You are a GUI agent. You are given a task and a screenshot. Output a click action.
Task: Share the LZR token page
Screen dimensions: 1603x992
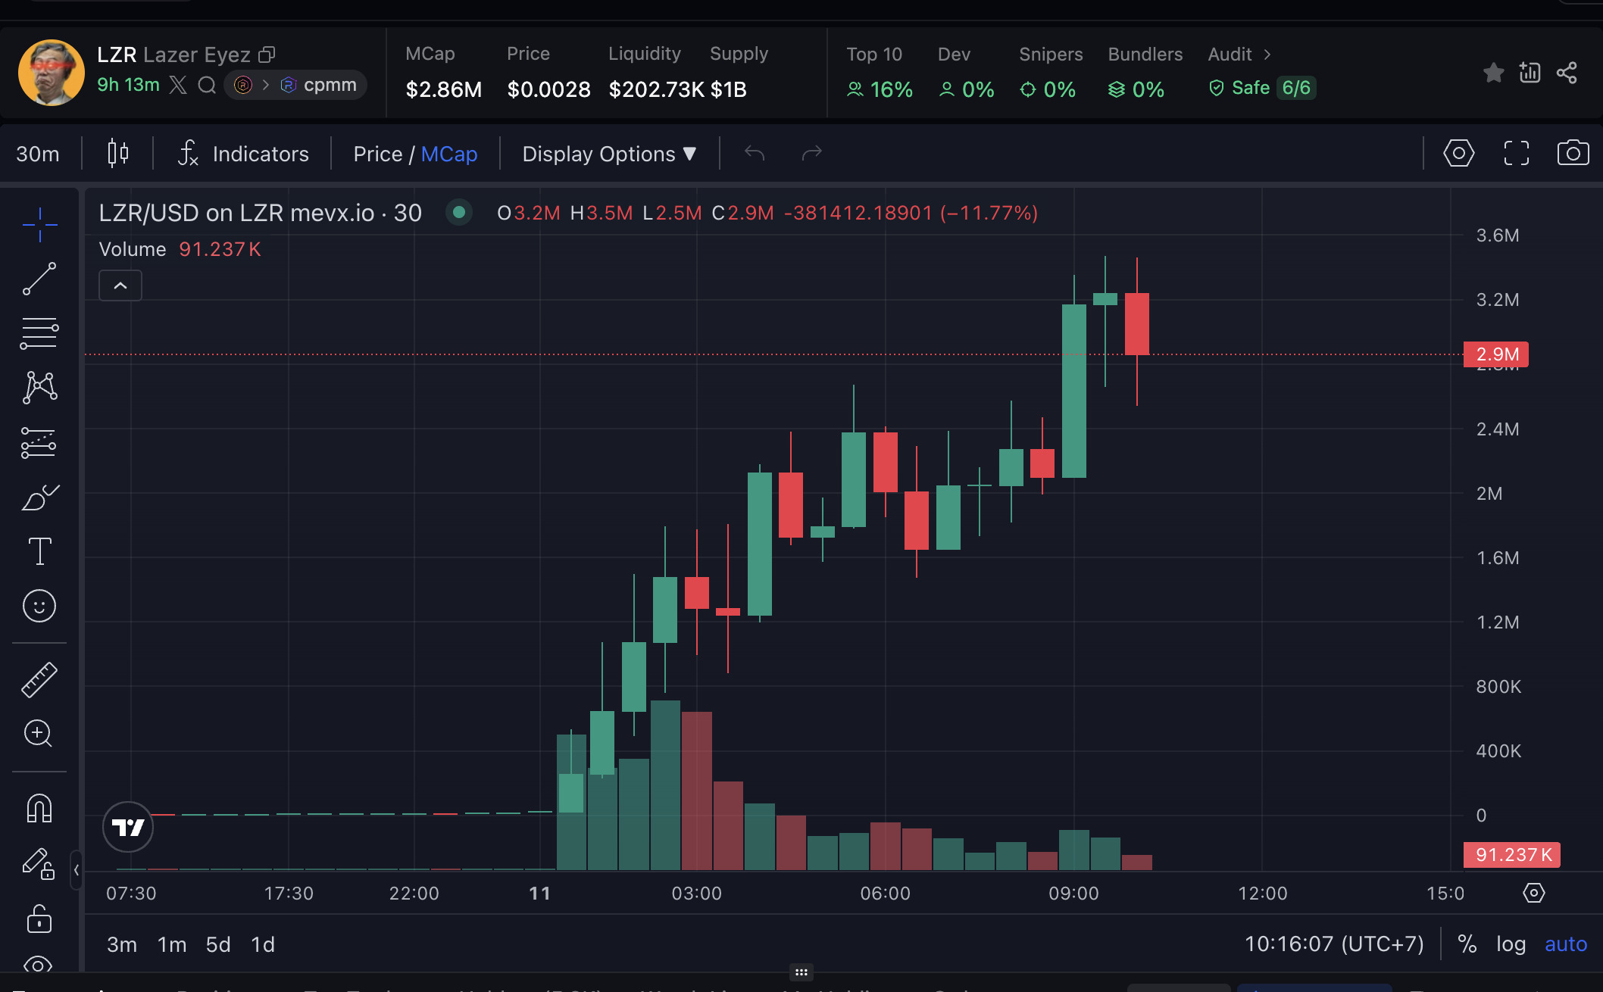1567,73
